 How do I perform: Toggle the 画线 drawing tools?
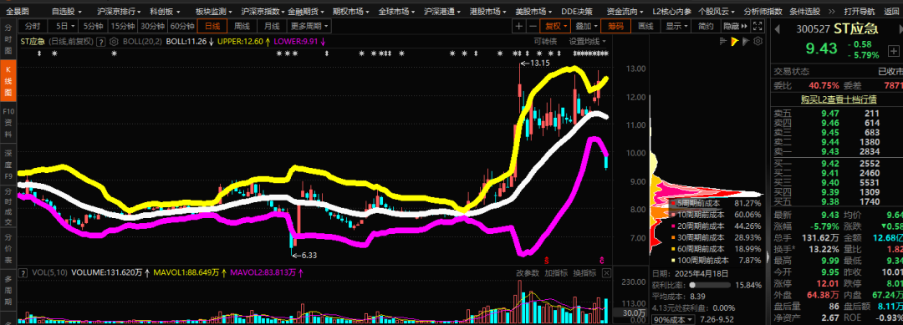(645, 26)
